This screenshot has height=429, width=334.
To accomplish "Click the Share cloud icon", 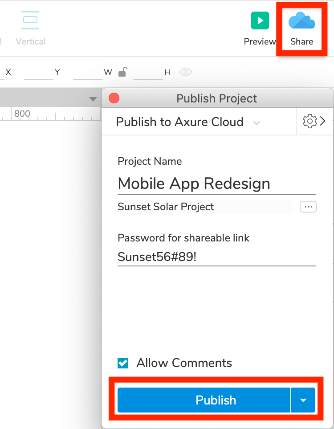I will (x=301, y=21).
